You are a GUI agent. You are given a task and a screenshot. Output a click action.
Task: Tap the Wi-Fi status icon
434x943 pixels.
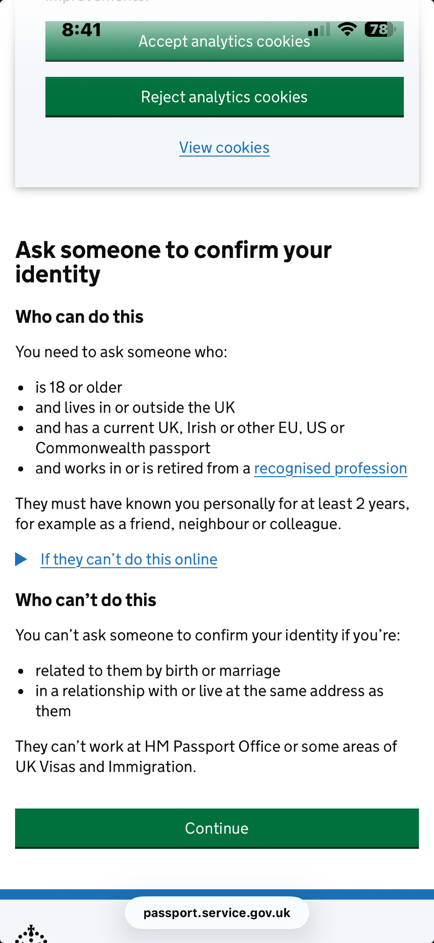[347, 30]
